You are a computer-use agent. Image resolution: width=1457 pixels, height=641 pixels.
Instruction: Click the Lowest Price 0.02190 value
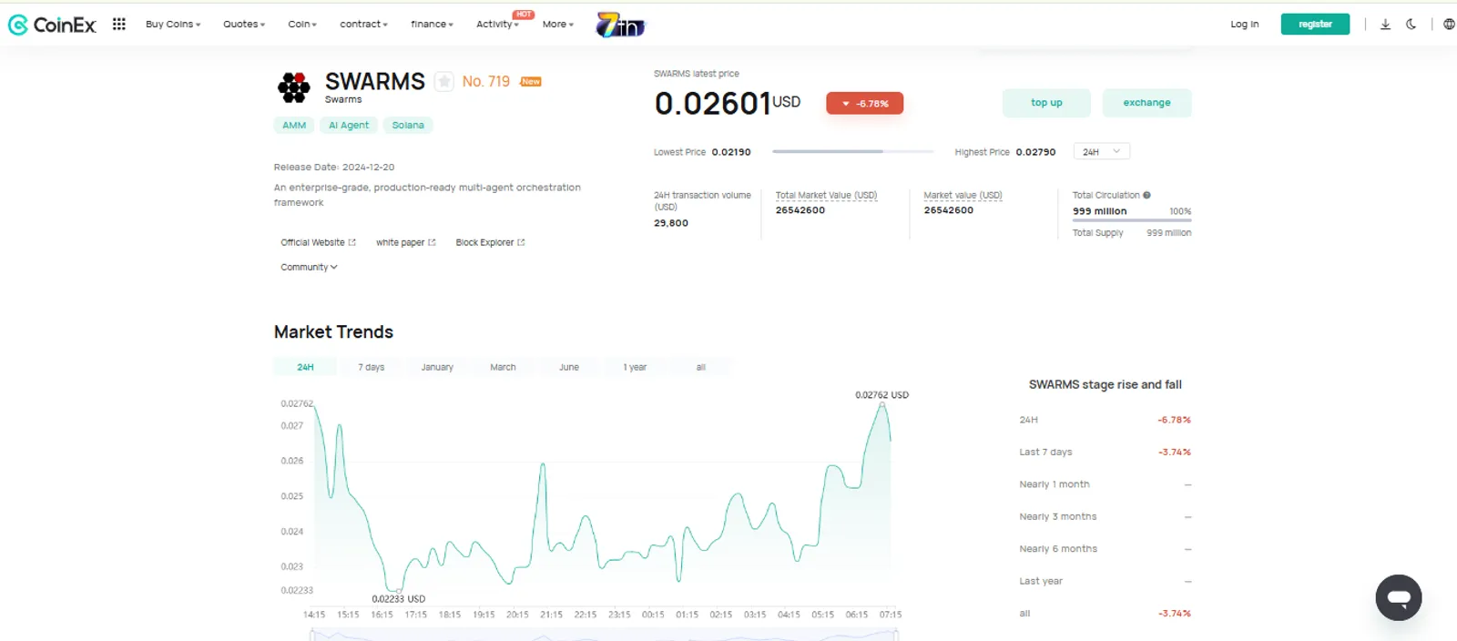(x=731, y=152)
